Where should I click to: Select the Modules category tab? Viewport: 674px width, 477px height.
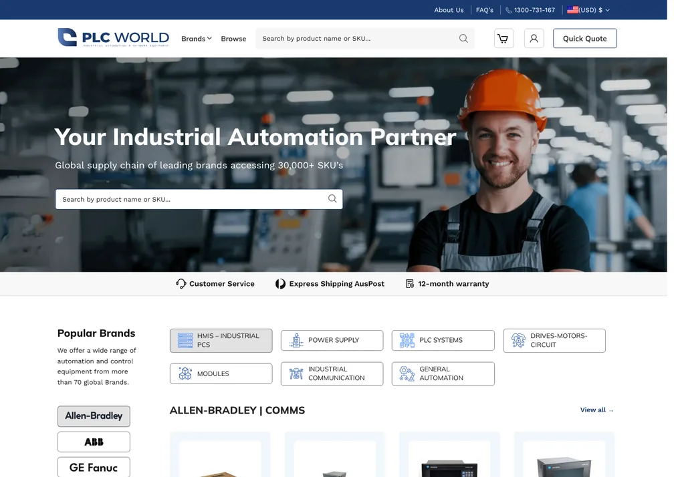coord(221,373)
